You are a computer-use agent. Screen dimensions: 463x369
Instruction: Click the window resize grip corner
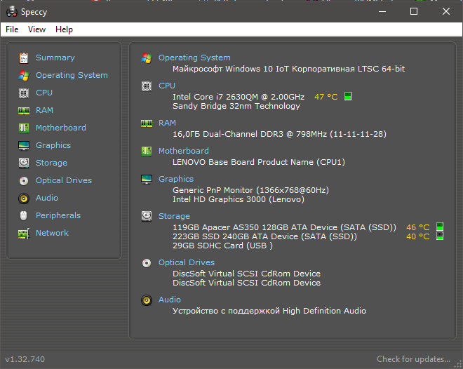pos(458,364)
